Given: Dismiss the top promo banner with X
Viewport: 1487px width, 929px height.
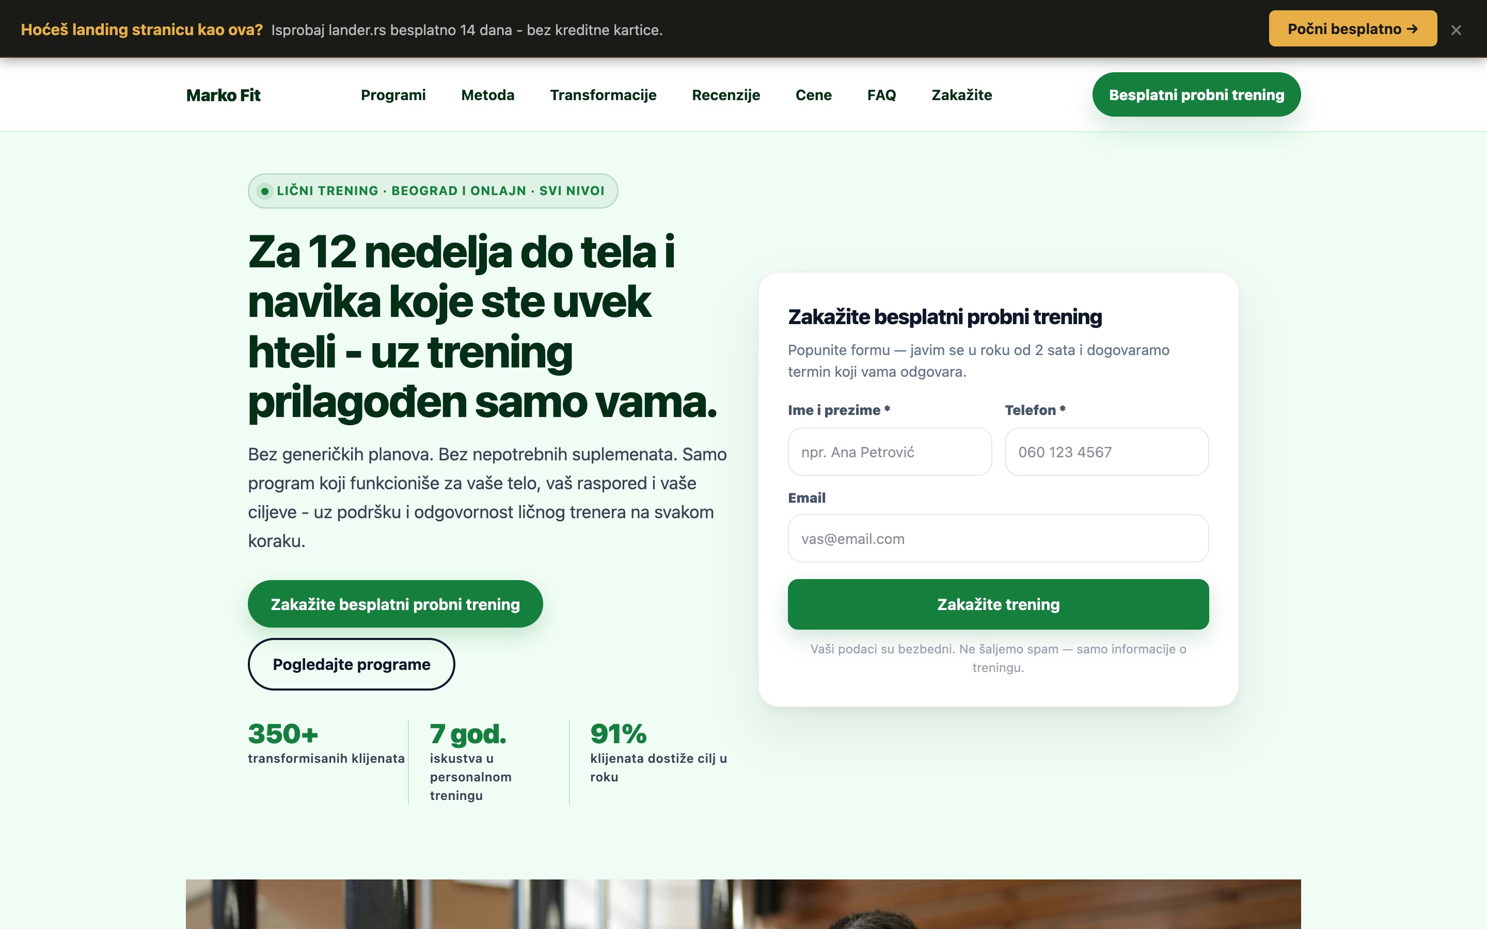Looking at the screenshot, I should pos(1456,30).
